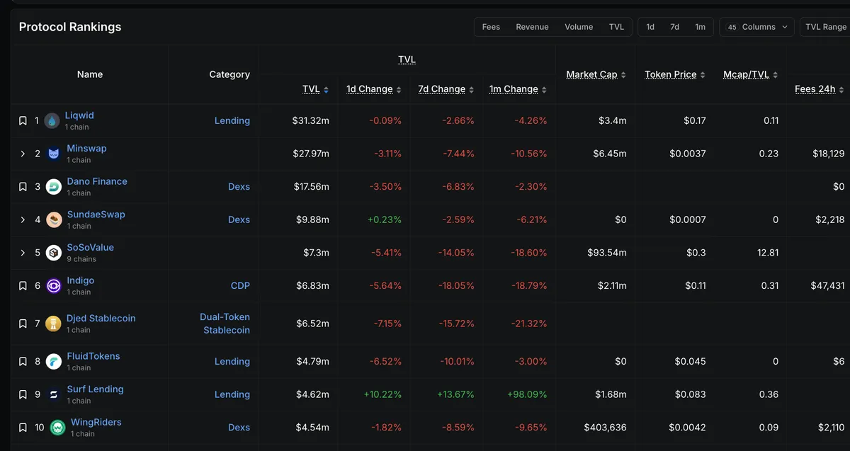Open Lending category for Liqwid

click(x=232, y=121)
